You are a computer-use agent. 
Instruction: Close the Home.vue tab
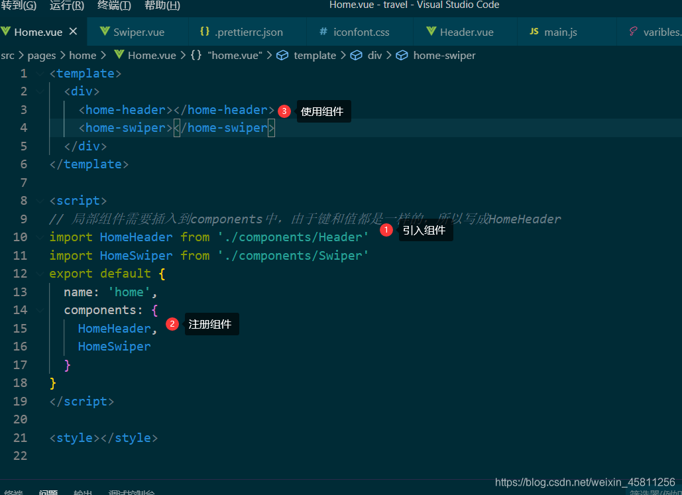pyautogui.click(x=73, y=31)
